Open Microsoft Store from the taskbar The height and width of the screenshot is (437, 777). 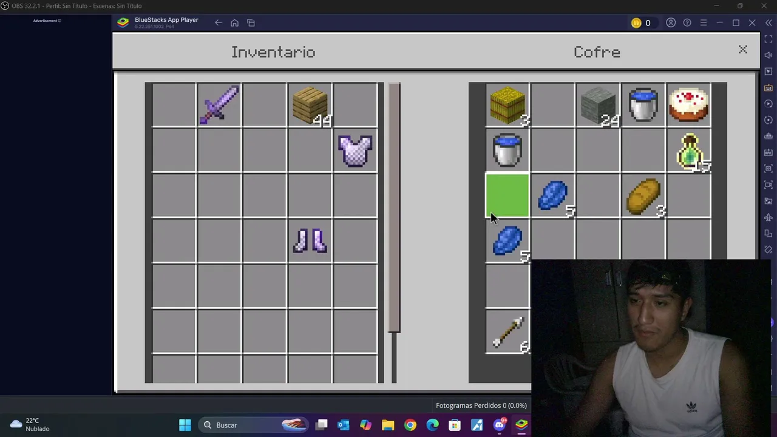[x=455, y=425]
